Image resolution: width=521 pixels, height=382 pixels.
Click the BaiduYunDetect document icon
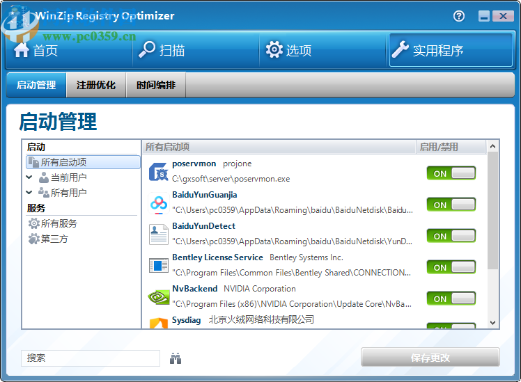pos(159,234)
